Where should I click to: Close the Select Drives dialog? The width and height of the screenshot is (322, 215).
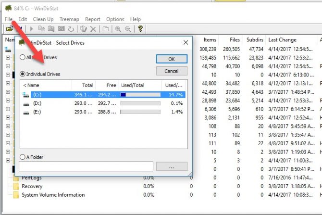186,42
